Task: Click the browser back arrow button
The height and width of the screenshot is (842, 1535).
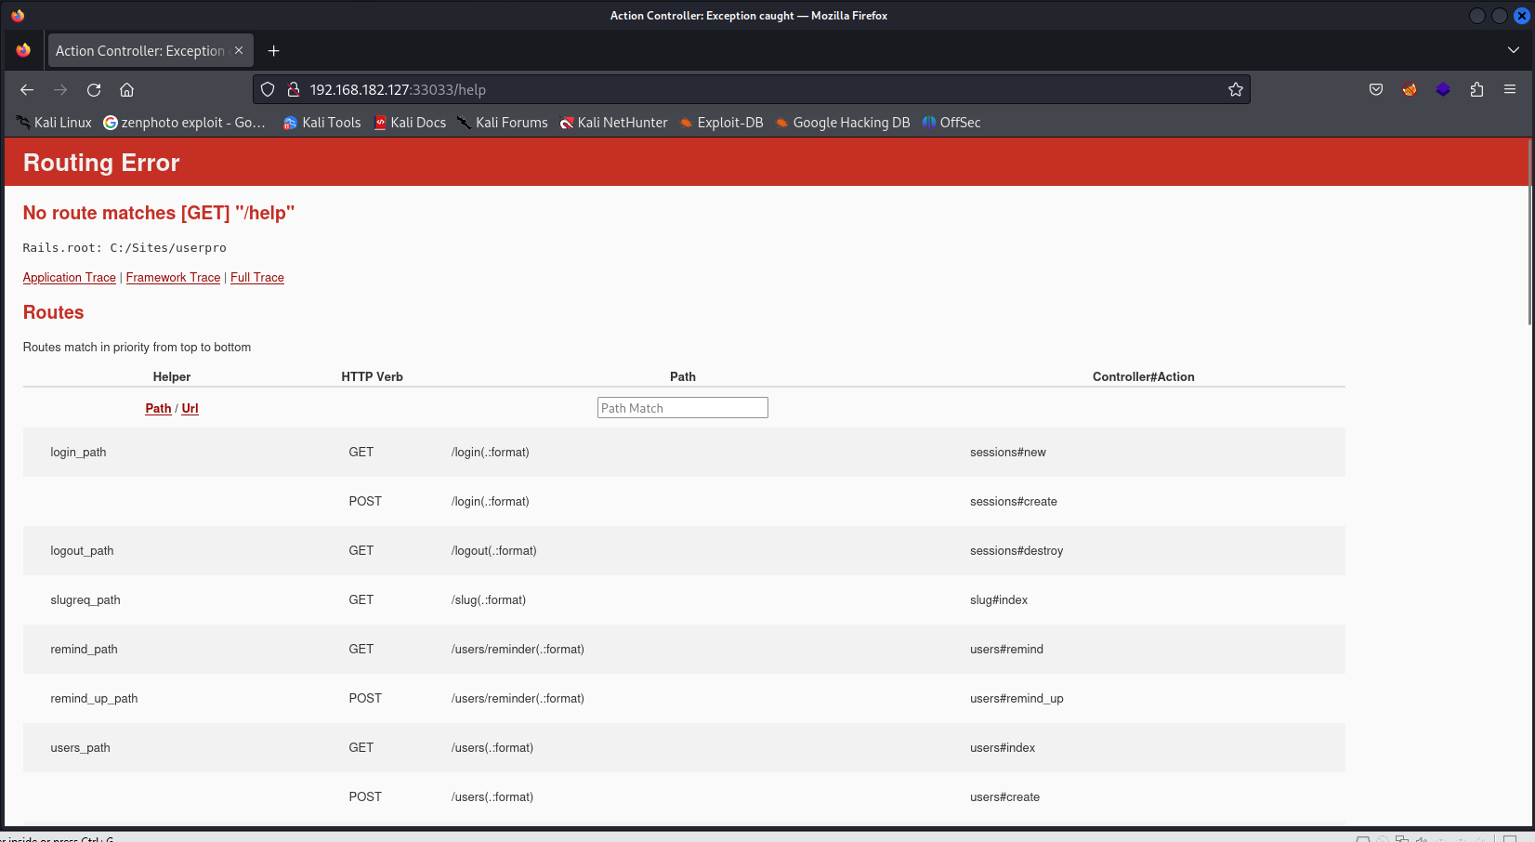Action: click(27, 90)
